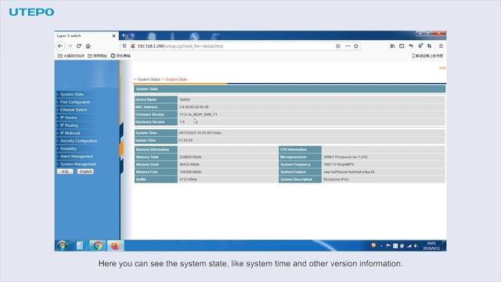Open the Firefox hamburger menu
The width and height of the screenshot is (501, 282).
click(441, 46)
